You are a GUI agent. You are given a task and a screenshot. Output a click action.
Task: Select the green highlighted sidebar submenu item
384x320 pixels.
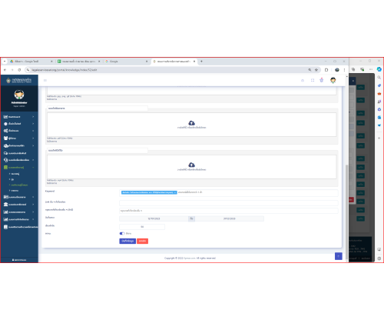pos(19,185)
